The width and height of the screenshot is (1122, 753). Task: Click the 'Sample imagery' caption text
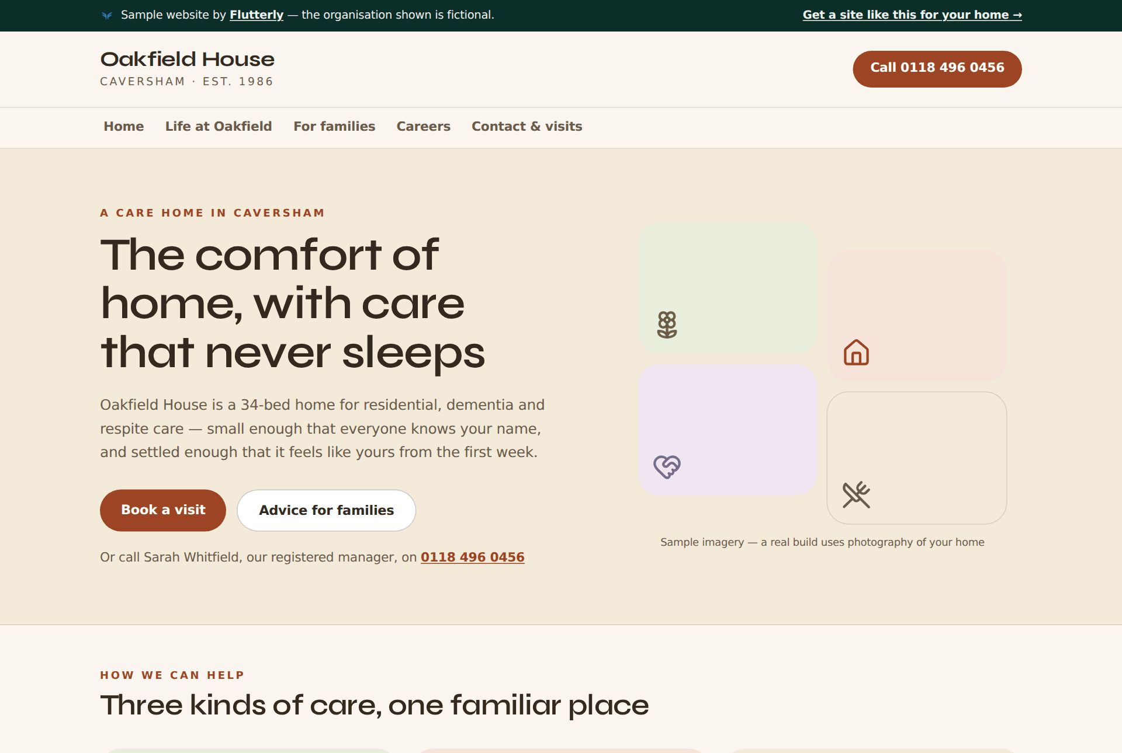click(x=822, y=542)
